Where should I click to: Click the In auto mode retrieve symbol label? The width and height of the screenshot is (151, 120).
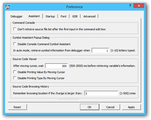[x=52, y=50]
